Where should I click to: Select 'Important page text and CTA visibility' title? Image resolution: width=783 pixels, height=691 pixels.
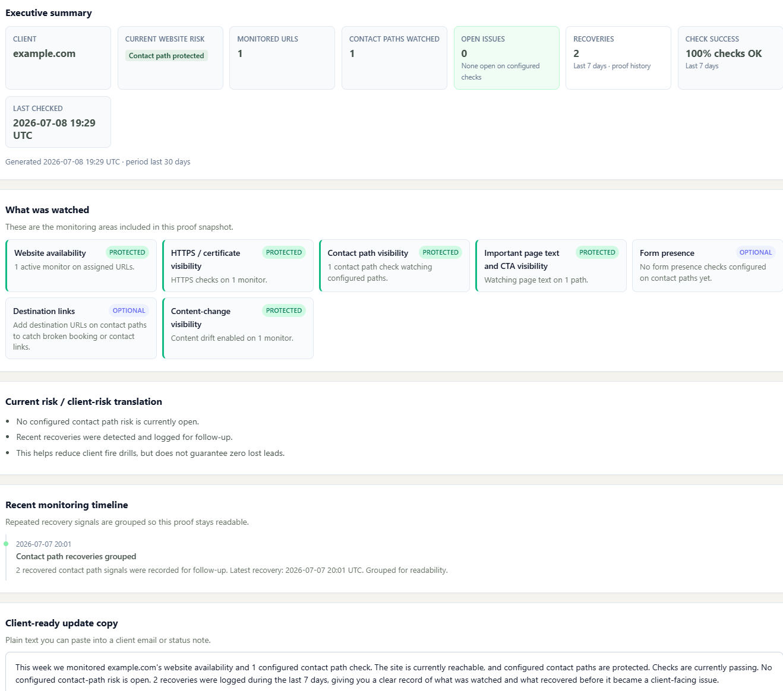[x=522, y=259]
